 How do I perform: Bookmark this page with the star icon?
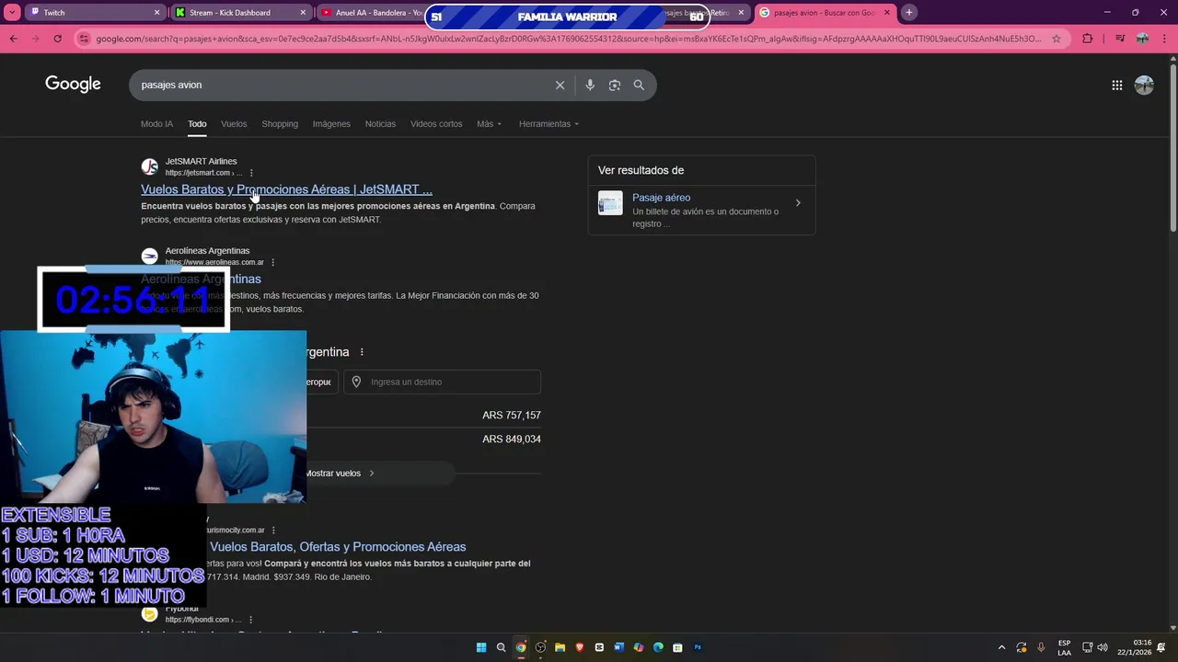[1056, 39]
